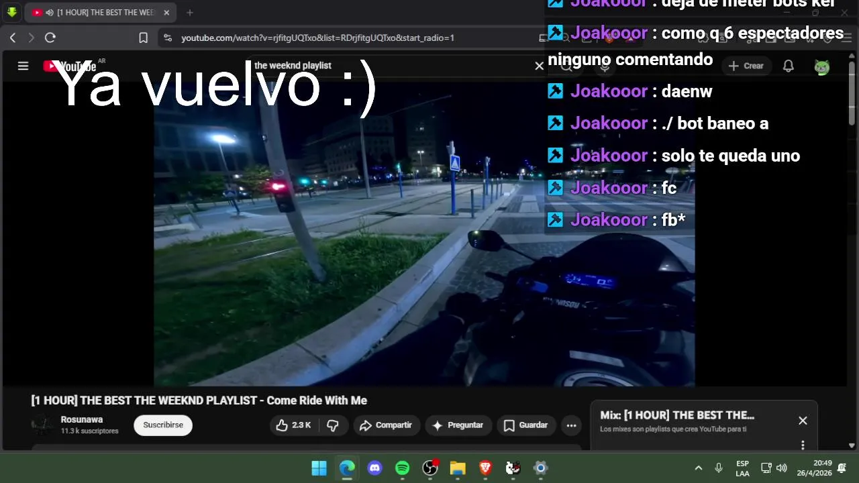Click the browser address bar URL
The width and height of the screenshot is (859, 483).
click(x=317, y=38)
